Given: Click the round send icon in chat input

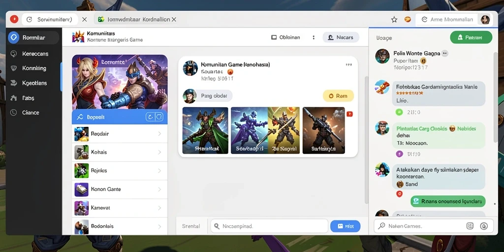Looking at the screenshot, I should [484, 226].
